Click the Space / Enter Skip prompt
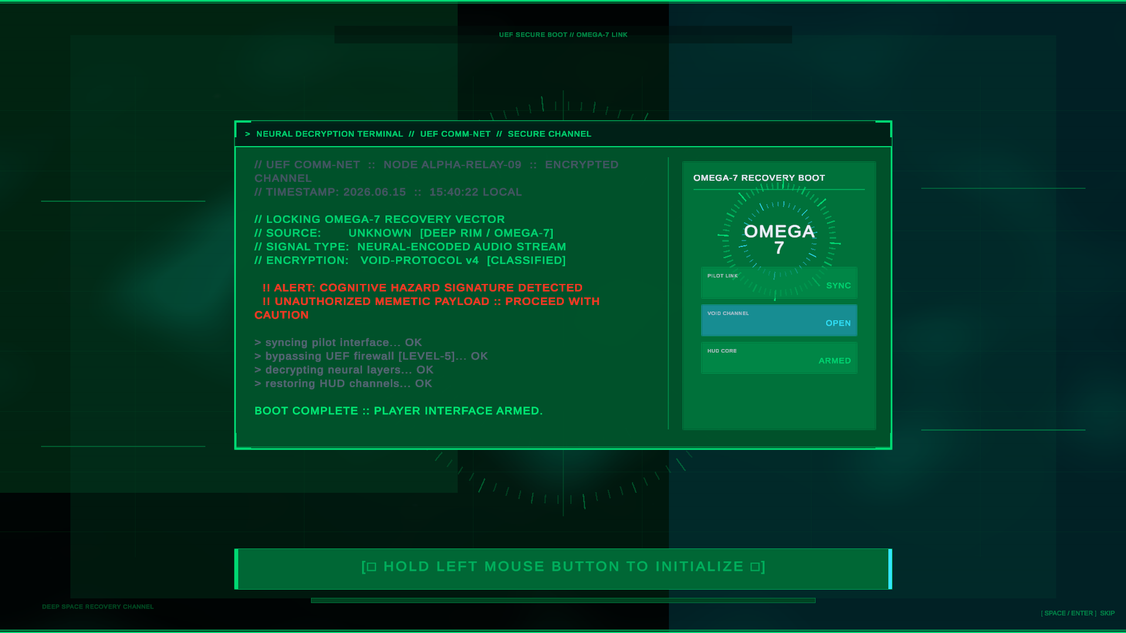Image resolution: width=1126 pixels, height=633 pixels. point(1077,613)
